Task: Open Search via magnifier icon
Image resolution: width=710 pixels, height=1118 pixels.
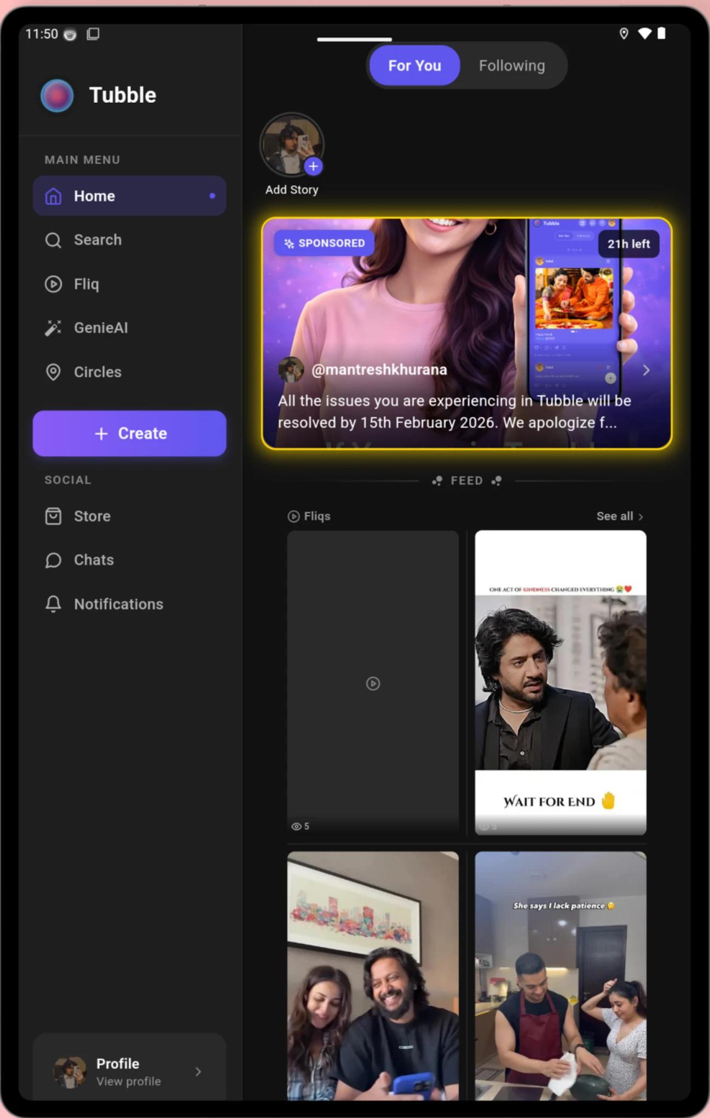Action: pyautogui.click(x=53, y=240)
